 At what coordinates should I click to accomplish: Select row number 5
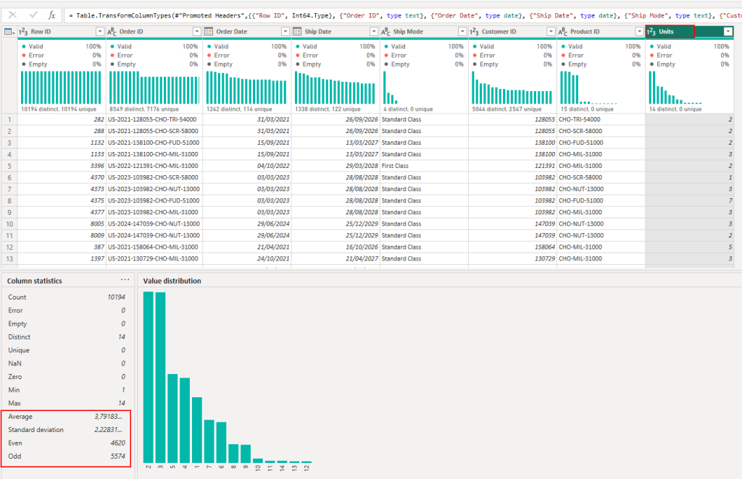pyautogui.click(x=9, y=166)
